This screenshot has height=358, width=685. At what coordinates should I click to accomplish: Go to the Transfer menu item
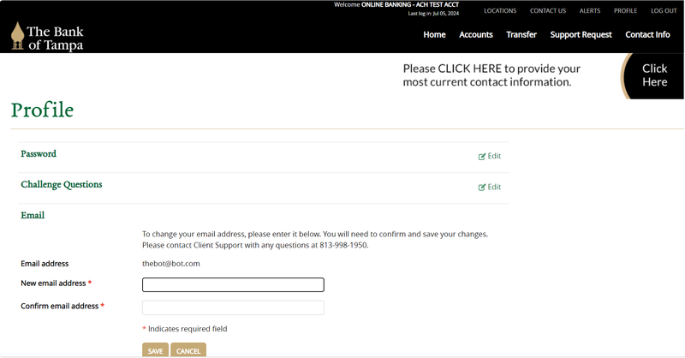[521, 34]
